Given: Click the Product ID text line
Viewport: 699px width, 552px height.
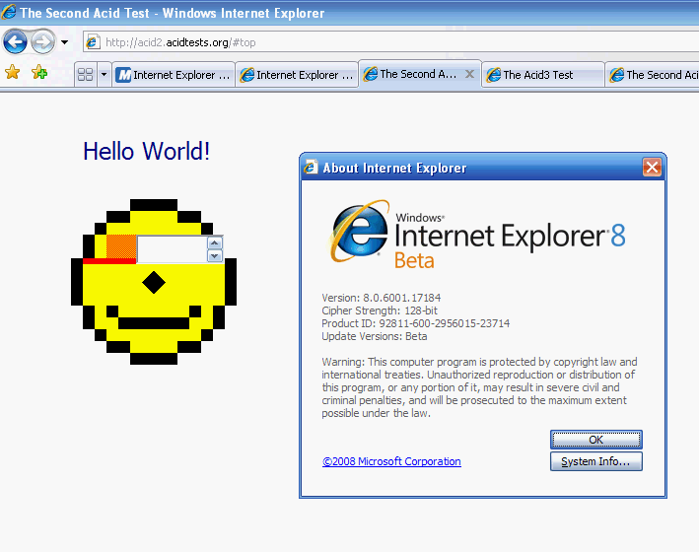Looking at the screenshot, I should click(x=415, y=323).
